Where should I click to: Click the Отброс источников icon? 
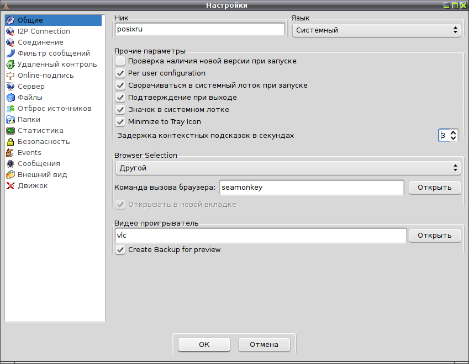pos(10,109)
